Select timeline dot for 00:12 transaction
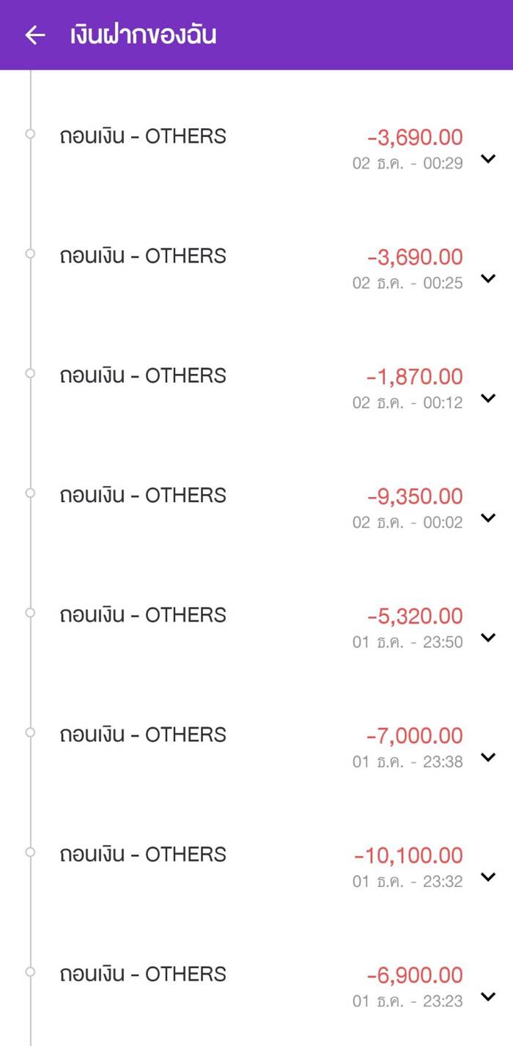Image resolution: width=513 pixels, height=1046 pixels. [x=30, y=373]
